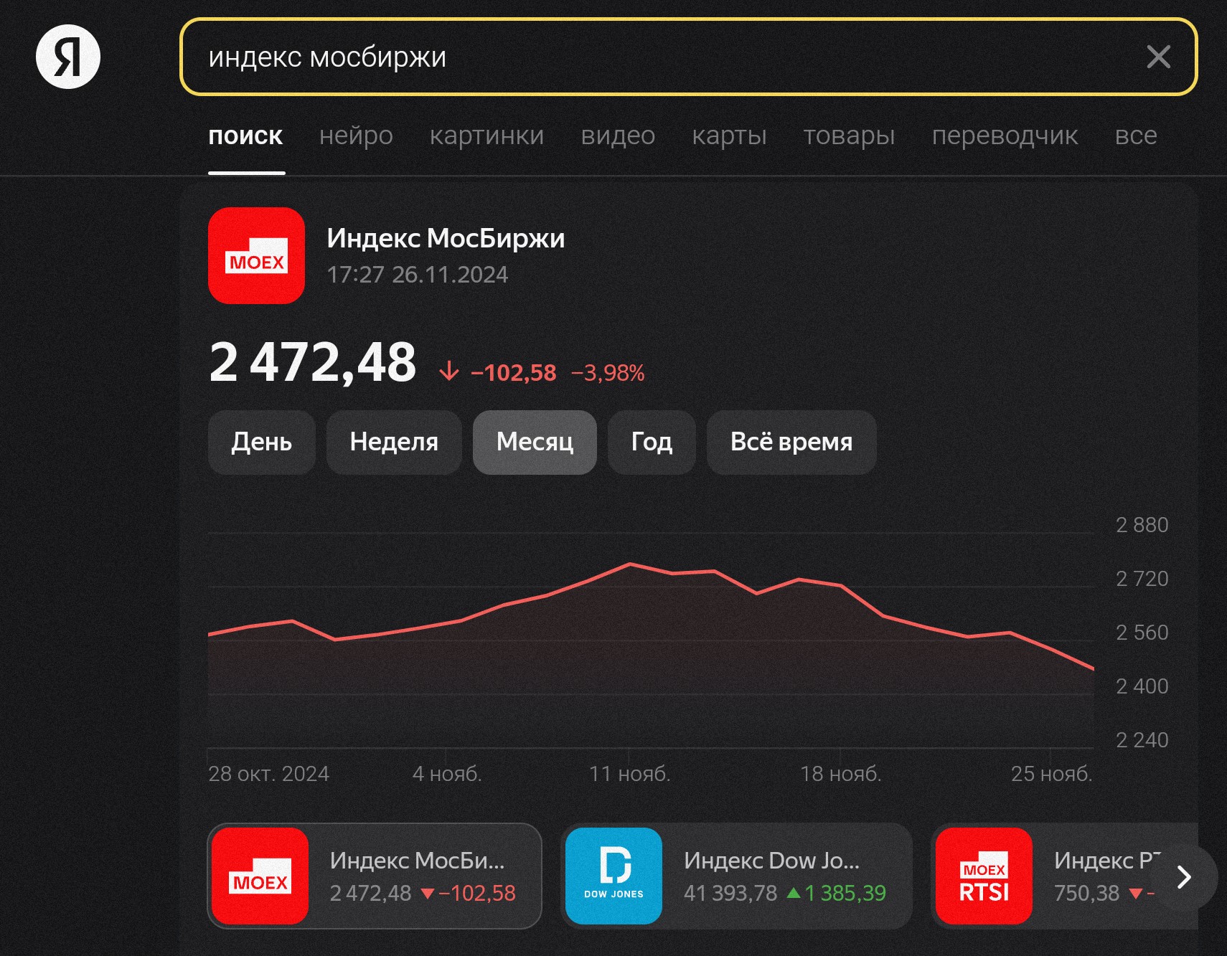Open the 'карты' tab
The height and width of the screenshot is (956, 1227).
pos(729,136)
